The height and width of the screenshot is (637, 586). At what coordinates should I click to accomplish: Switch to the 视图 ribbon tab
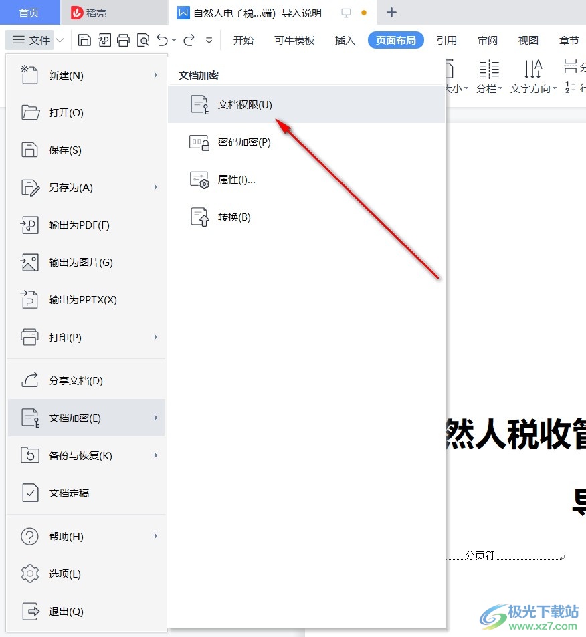pos(528,40)
